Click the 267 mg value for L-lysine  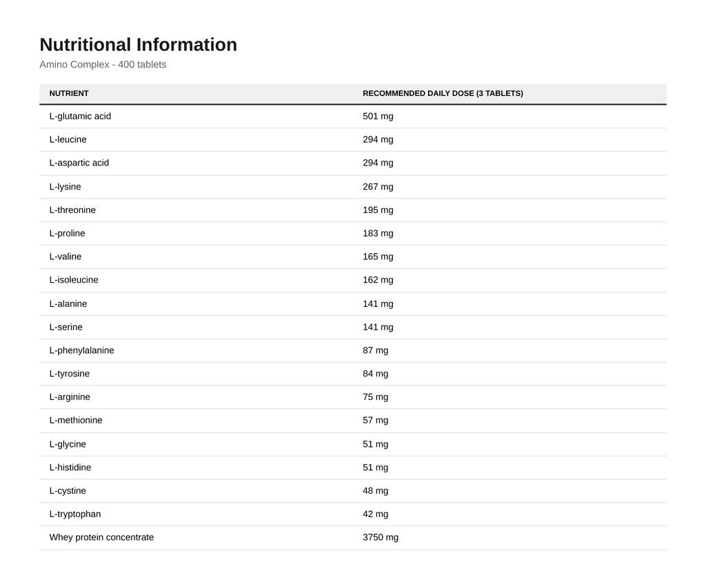click(379, 186)
